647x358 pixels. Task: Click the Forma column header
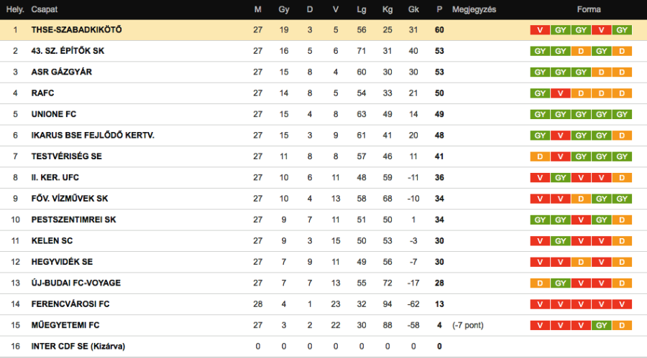588,10
